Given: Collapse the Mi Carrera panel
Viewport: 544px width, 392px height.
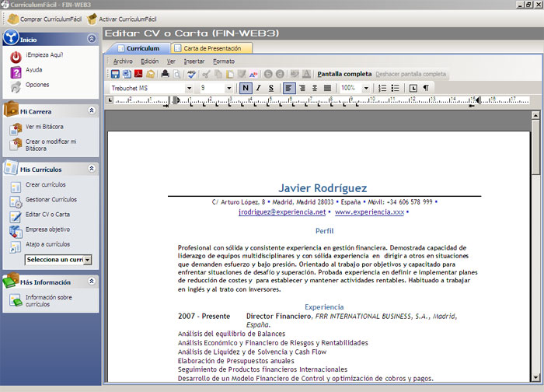Looking at the screenshot, I should pos(92,110).
